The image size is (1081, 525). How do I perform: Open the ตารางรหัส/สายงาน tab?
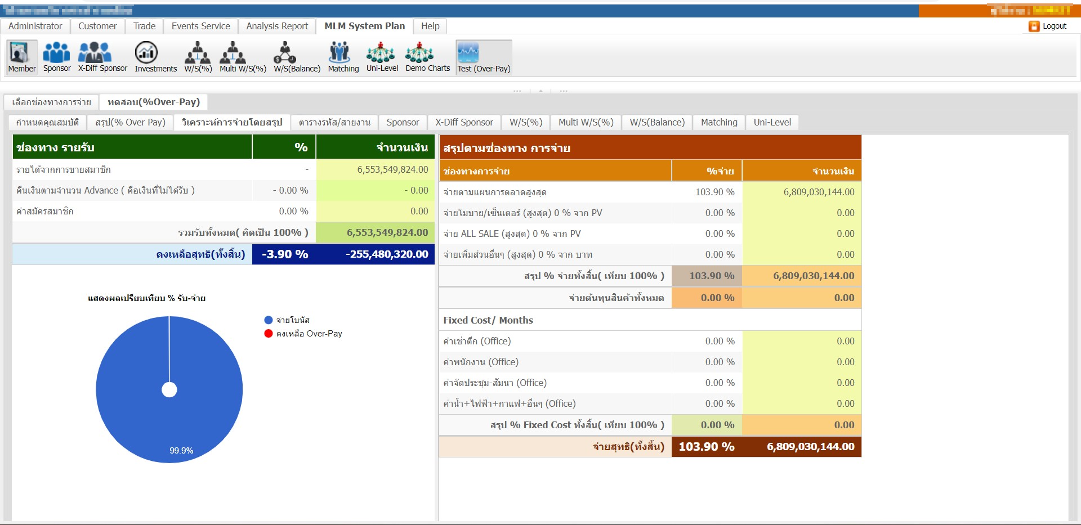tap(334, 122)
